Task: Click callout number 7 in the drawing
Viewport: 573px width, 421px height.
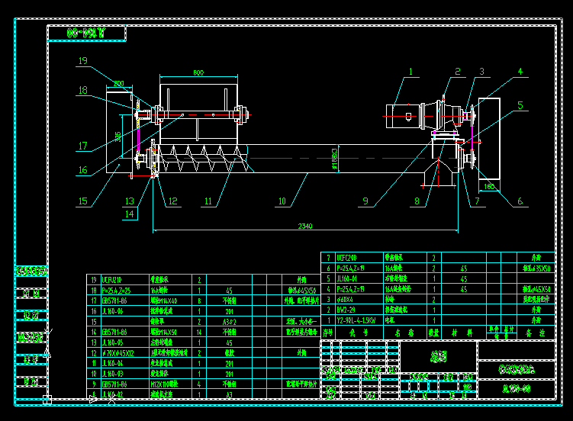Action: coord(477,201)
